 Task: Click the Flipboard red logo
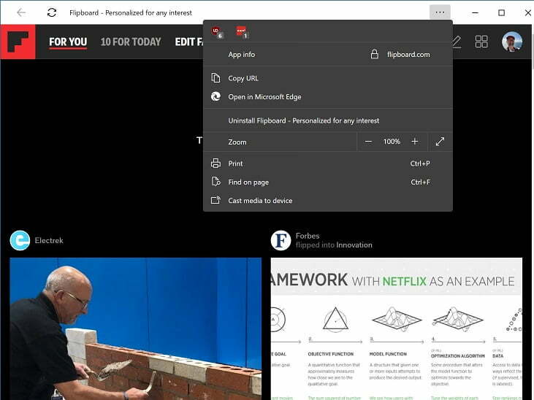[x=18, y=42]
